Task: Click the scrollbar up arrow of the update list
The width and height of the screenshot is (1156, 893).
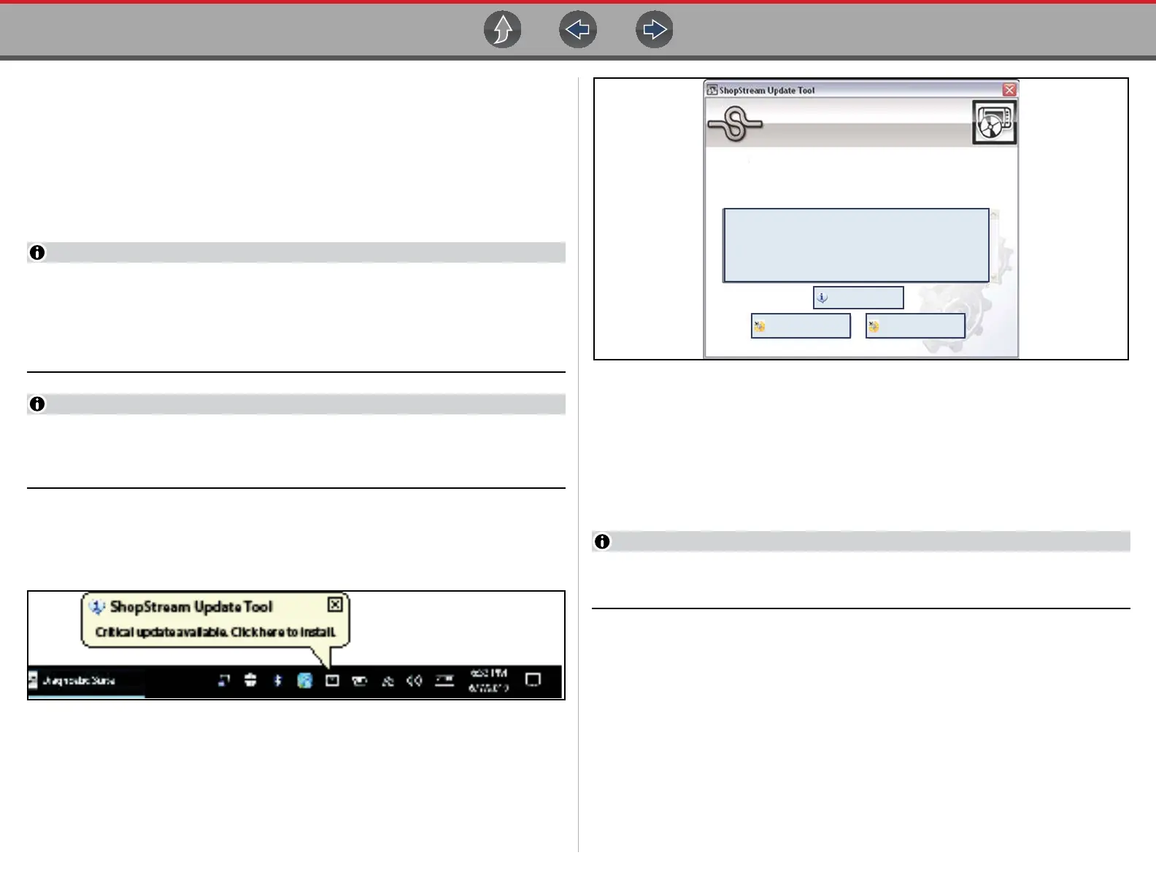Action: point(994,214)
